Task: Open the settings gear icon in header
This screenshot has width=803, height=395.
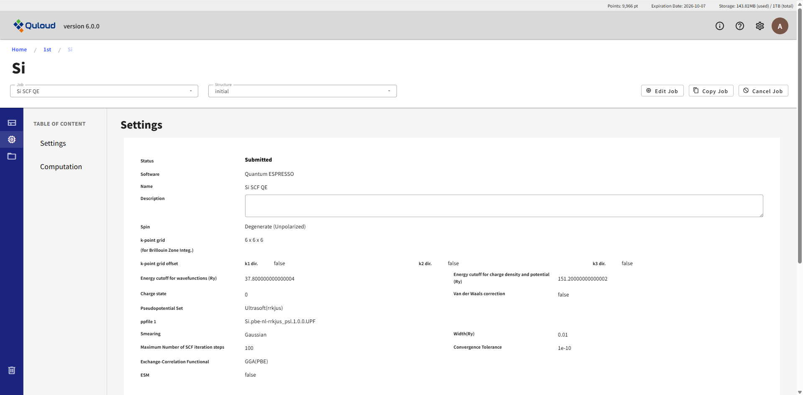Action: tap(760, 26)
